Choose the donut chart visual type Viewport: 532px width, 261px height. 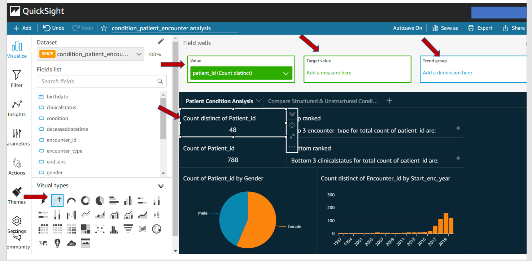click(86, 200)
